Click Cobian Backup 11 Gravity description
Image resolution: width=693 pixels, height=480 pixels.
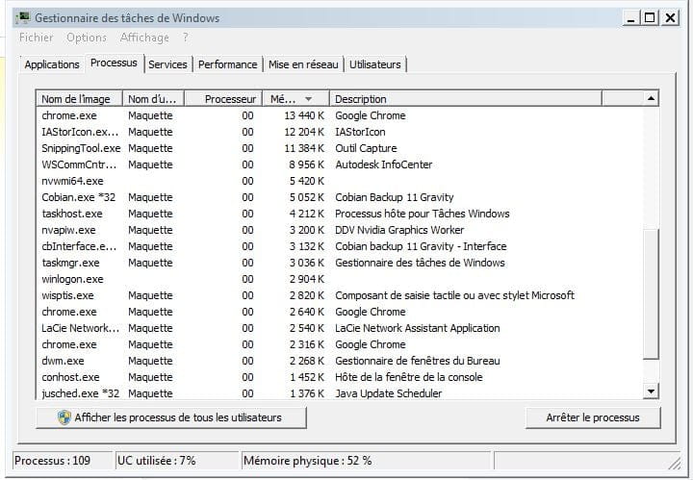395,197
